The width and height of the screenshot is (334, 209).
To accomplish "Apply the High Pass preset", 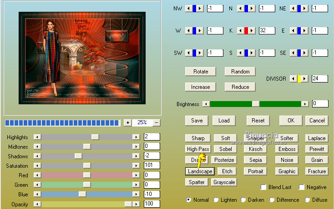I will tap(198, 149).
